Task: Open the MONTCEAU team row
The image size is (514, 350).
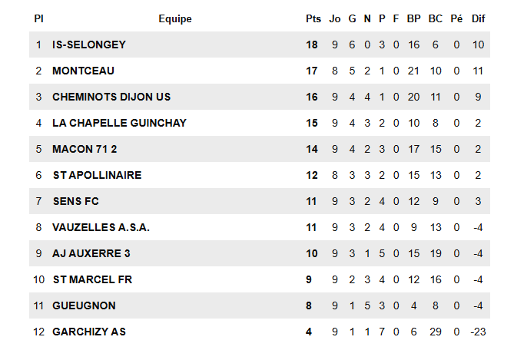Action: 83,71
